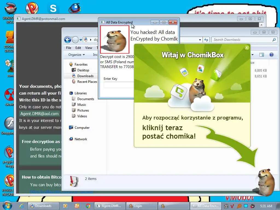Open the globe browser desktop shortcut
The image size is (280, 210).
point(74,8)
